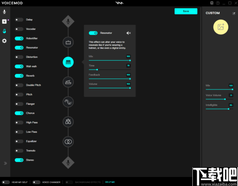The height and width of the screenshot is (186, 238).
Task: Adjust the Intelligible slider
Action: [219, 109]
